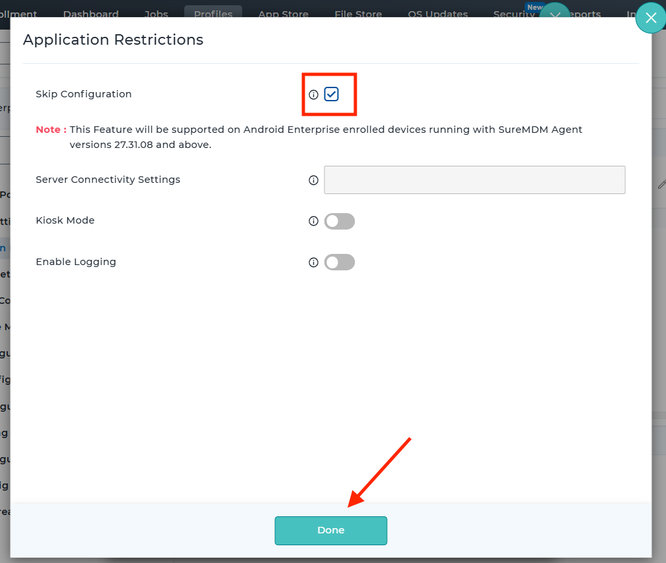Open the Enrollment tab

pos(18,14)
